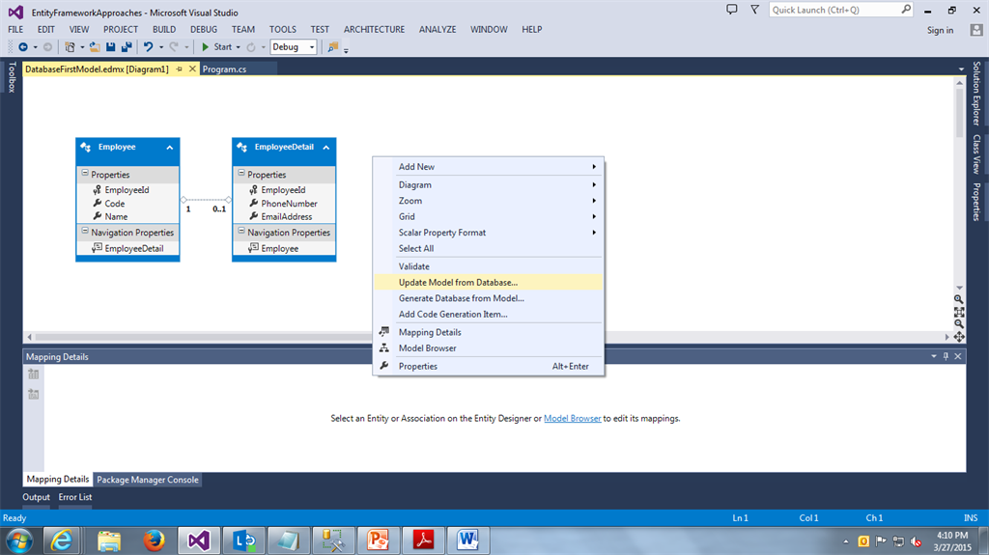Click the pan move icon of the designer
This screenshot has width=989, height=555.
point(959,337)
